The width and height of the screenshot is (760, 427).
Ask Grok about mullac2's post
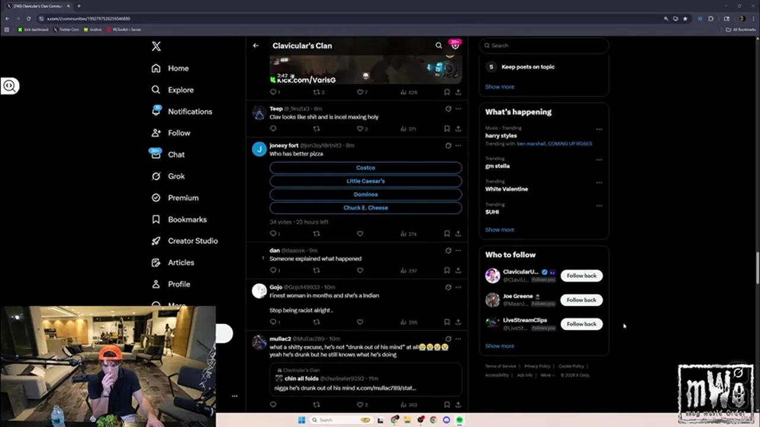pos(448,339)
